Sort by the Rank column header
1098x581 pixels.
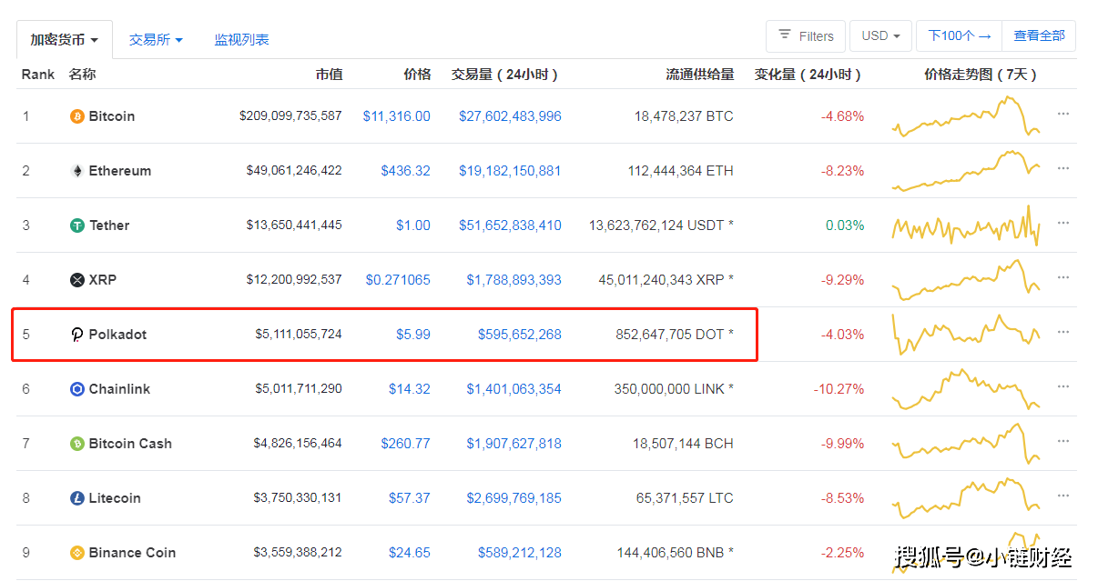[x=38, y=75]
